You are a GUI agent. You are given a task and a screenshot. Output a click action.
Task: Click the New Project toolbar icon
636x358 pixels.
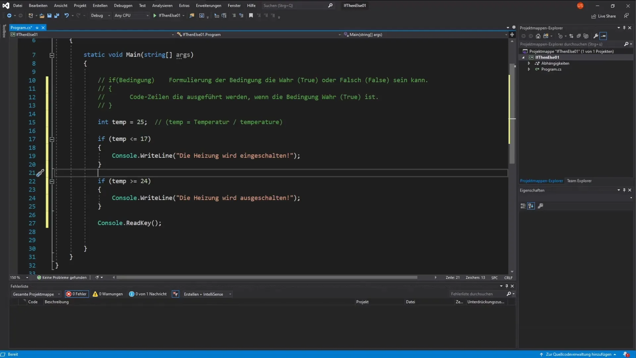(30, 16)
